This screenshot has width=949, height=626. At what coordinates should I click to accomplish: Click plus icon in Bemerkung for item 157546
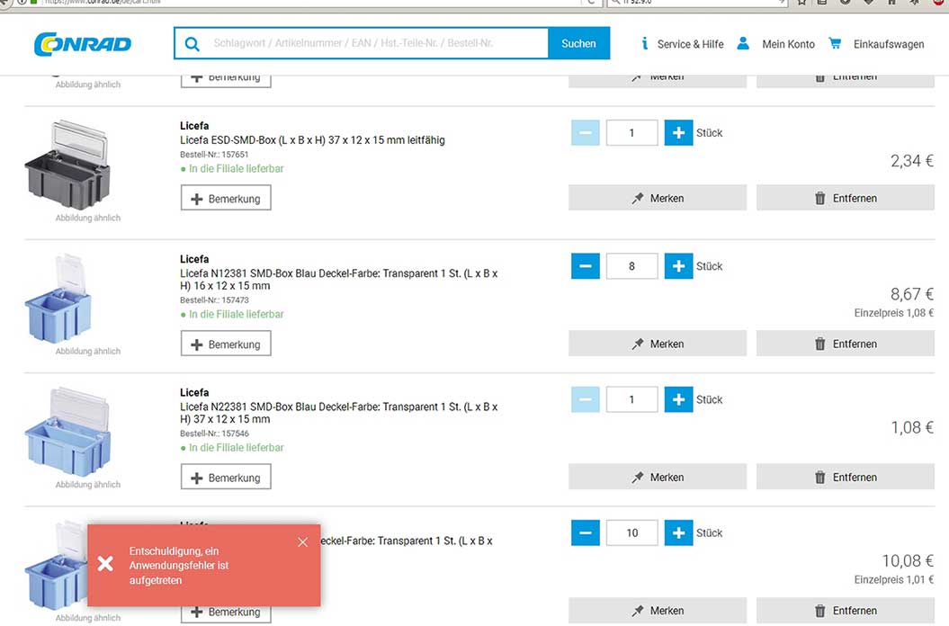[x=197, y=478]
